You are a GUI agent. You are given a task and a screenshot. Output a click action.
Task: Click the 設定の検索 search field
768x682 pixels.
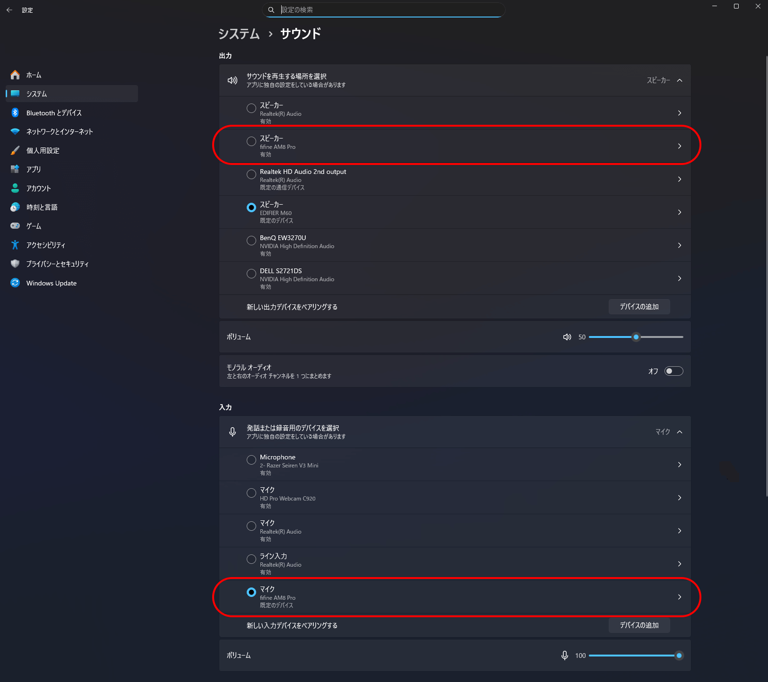click(x=388, y=10)
